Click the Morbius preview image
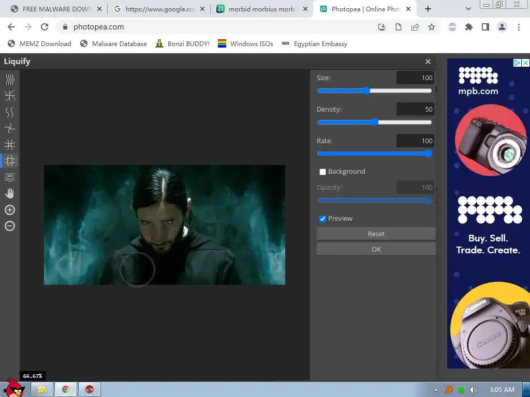530x397 pixels. pyautogui.click(x=165, y=225)
